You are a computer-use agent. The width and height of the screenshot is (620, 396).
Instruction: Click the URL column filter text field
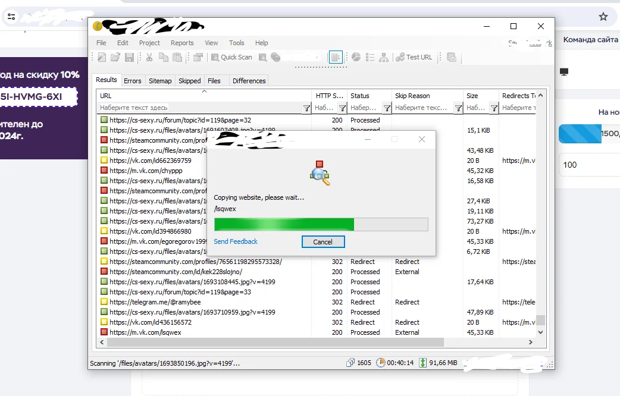[x=199, y=108]
